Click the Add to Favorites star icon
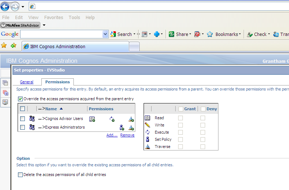Viewport: 289px width, 190px height. point(13,45)
